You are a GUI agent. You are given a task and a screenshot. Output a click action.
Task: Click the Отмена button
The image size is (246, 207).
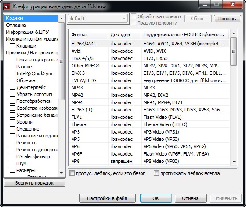[191, 198]
